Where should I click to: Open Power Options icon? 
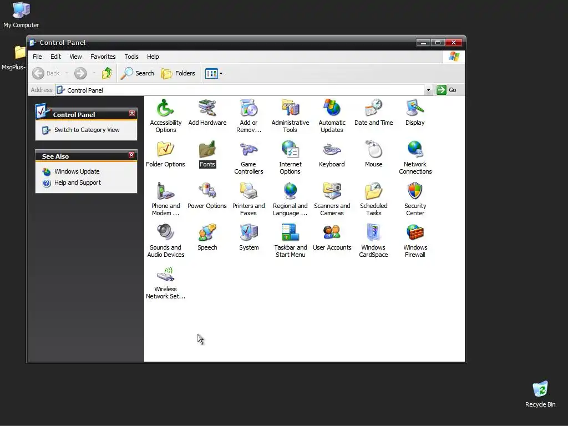[207, 191]
